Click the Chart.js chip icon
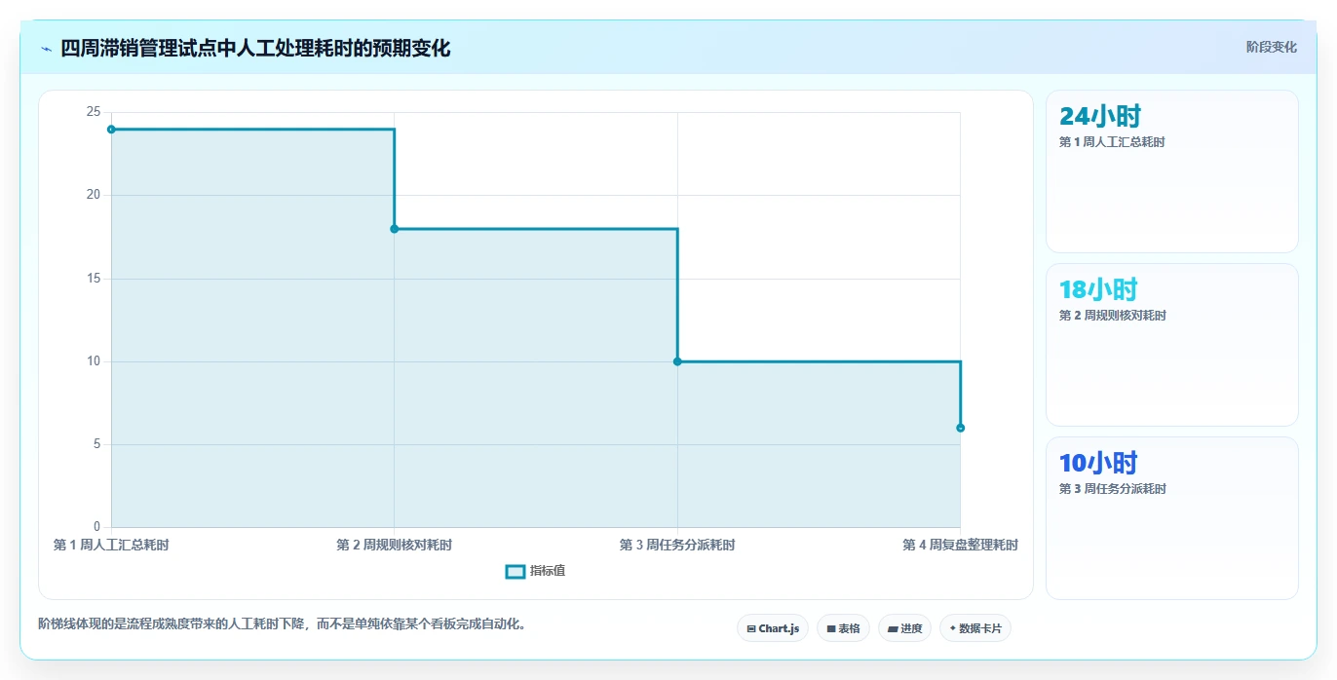Screen dimensions: 1337x680 (x=751, y=629)
